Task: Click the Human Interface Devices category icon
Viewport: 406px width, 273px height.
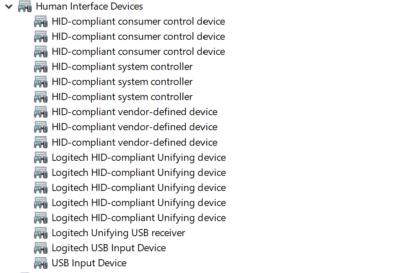Action: pyautogui.click(x=25, y=7)
